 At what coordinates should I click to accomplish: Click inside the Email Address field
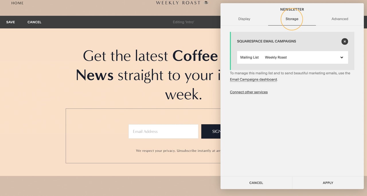pyautogui.click(x=163, y=131)
